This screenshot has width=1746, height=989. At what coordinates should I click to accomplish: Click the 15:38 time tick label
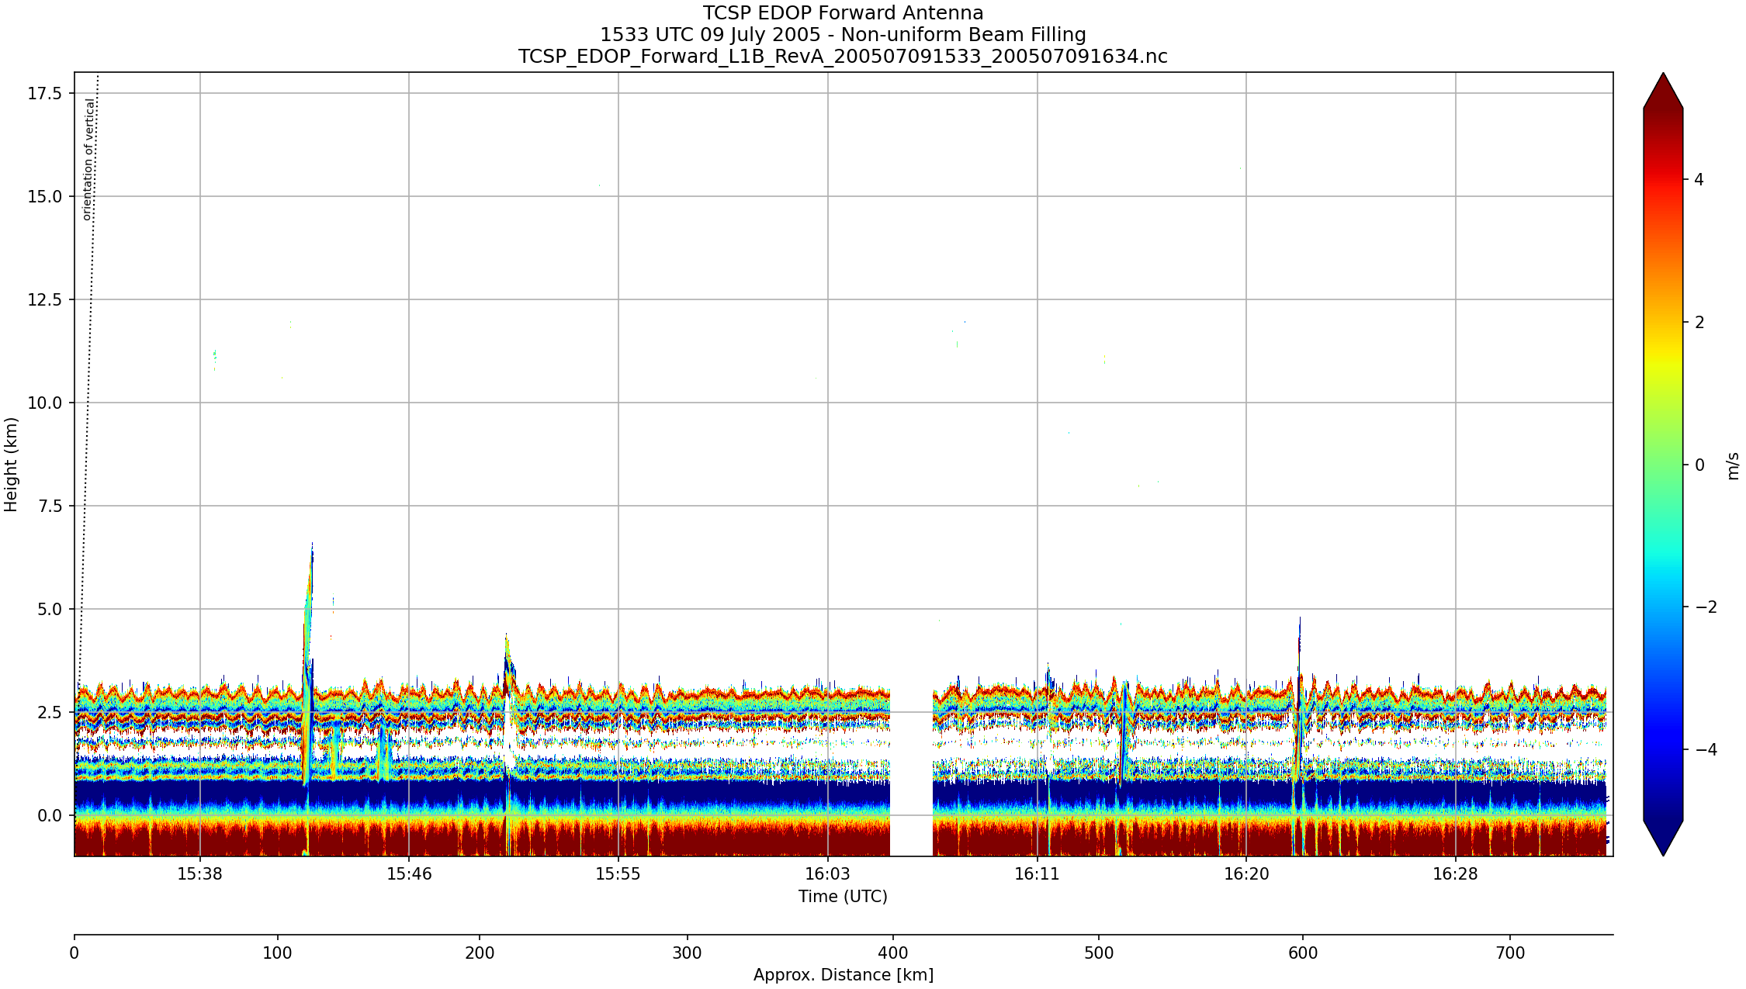[200, 875]
